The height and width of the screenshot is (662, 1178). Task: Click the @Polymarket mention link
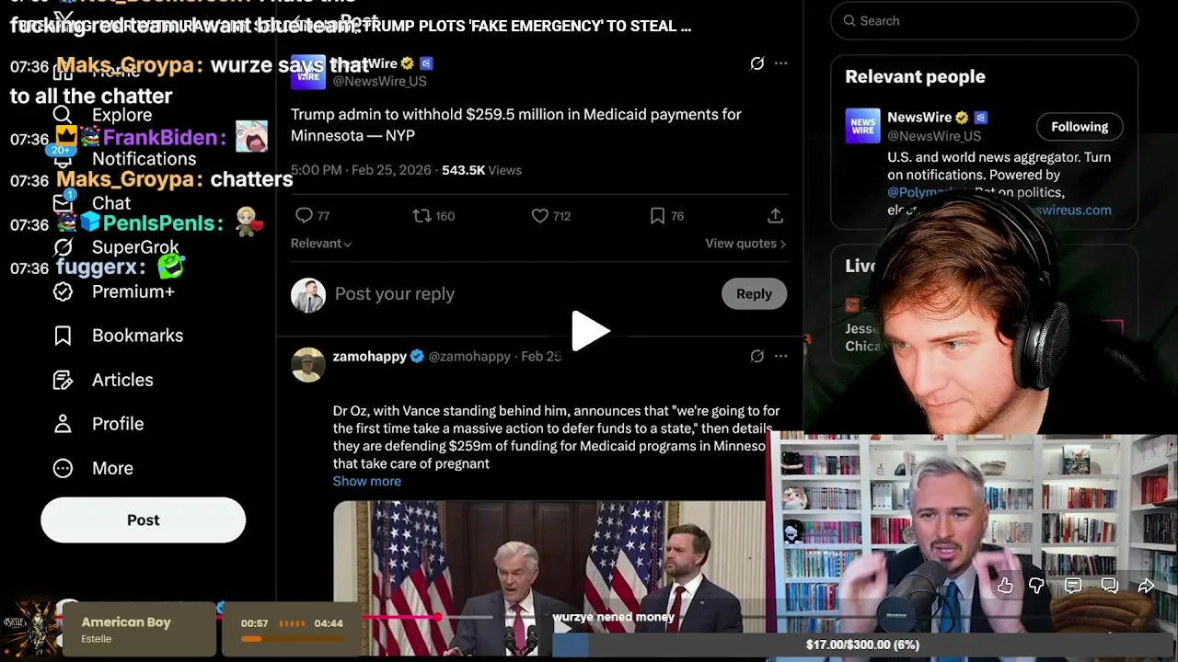point(924,192)
